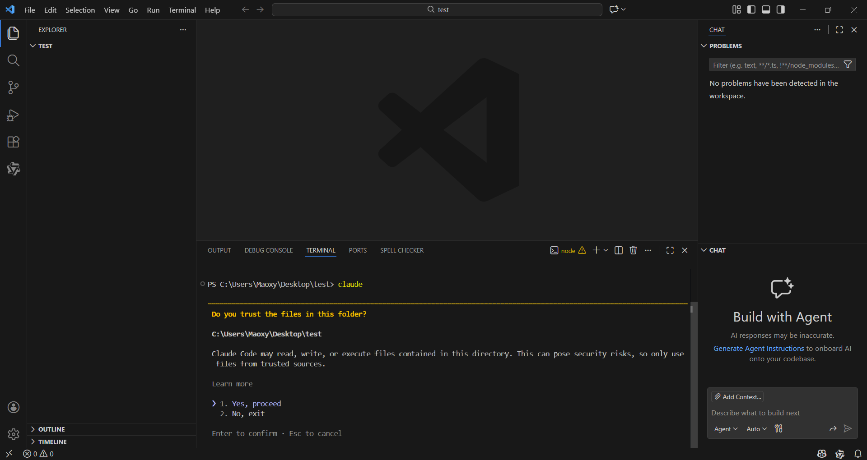
Task: Open the Accounts menu icon
Action: pyautogui.click(x=14, y=407)
